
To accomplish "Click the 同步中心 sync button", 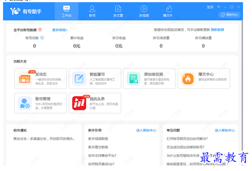I will pyautogui.click(x=229, y=15).
